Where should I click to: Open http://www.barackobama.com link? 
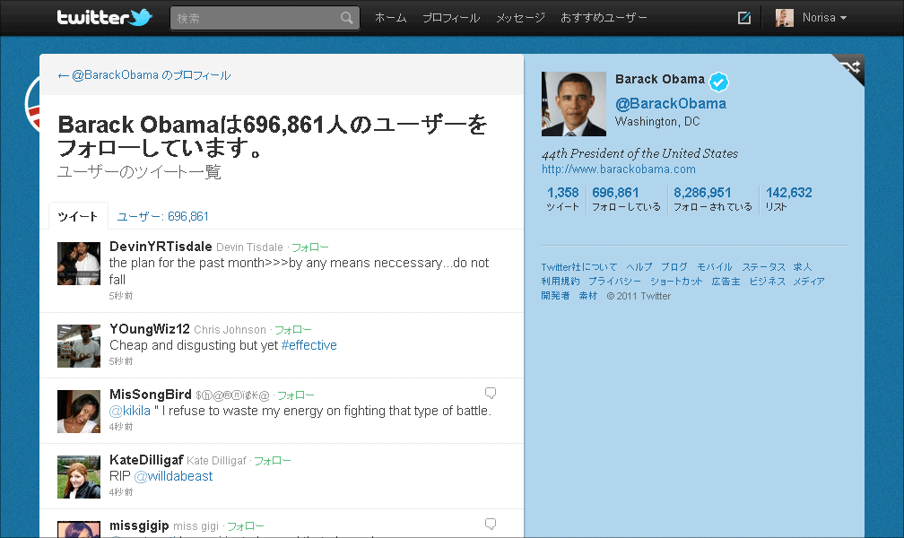(x=619, y=169)
